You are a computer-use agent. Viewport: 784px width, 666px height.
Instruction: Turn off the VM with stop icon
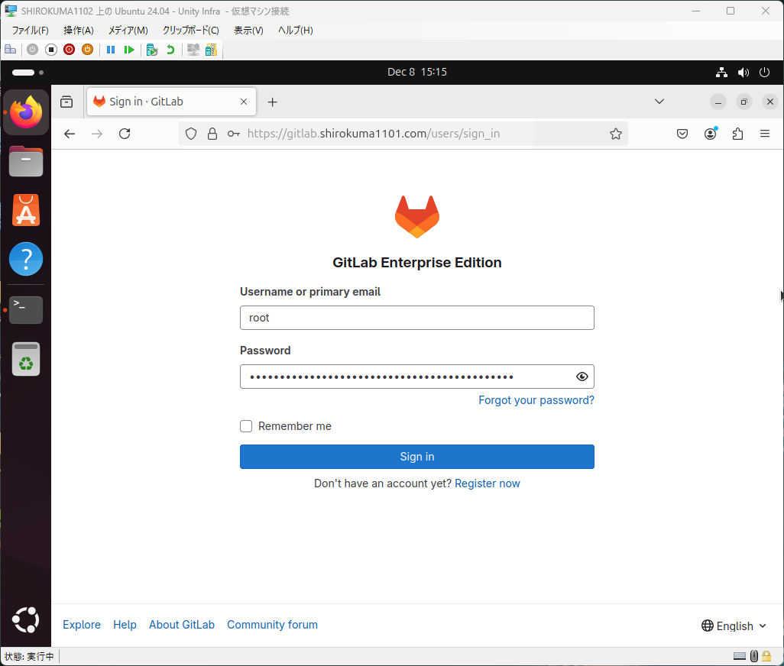tap(51, 50)
